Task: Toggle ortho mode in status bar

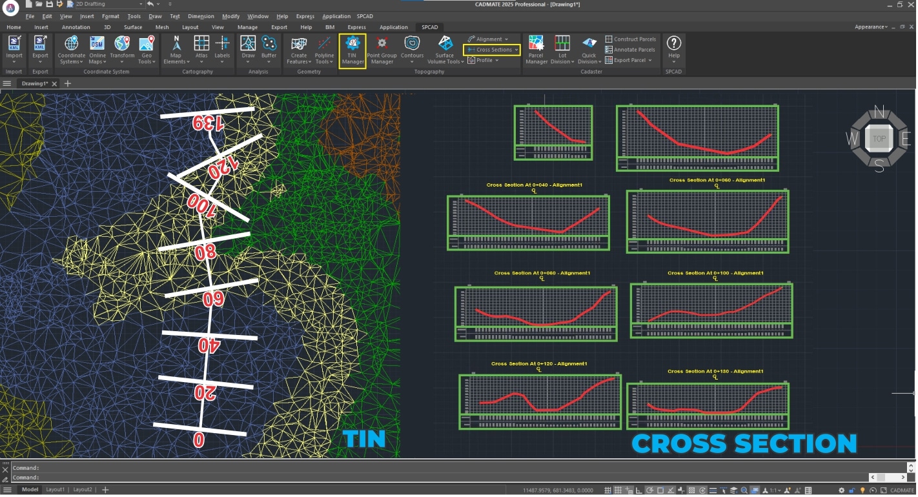Action: pyautogui.click(x=640, y=491)
